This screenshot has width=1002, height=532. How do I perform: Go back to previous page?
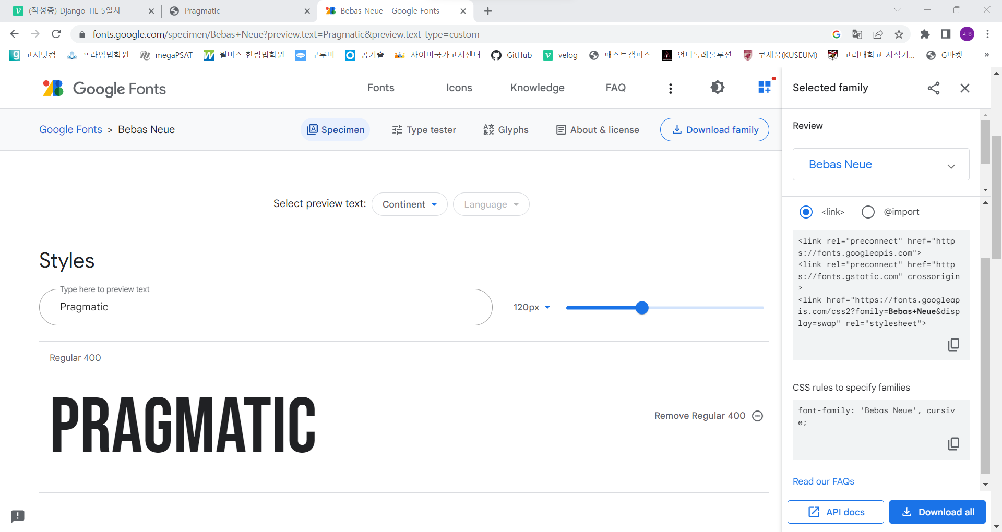point(14,34)
